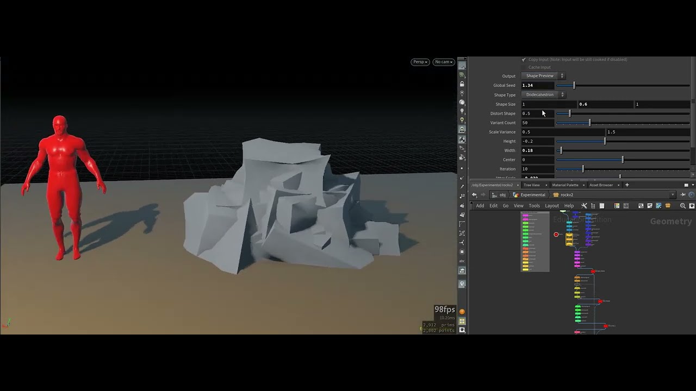
Task: Add a new pane tab with plus button
Action: 627,185
